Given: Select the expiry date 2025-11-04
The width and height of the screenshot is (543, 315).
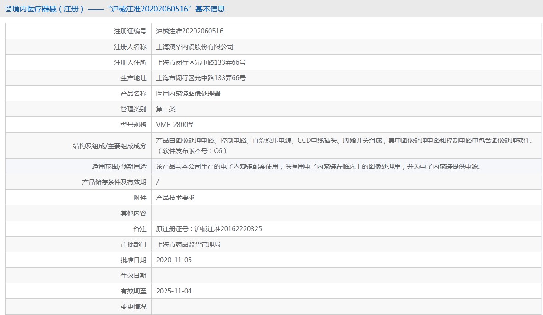Looking at the screenshot, I should 174,291.
